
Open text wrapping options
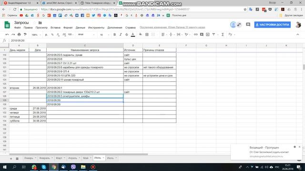point(179,35)
